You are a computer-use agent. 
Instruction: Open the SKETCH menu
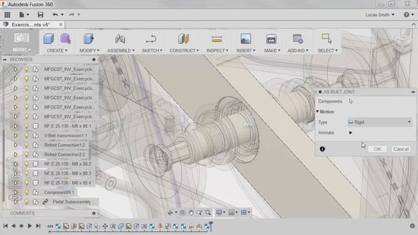click(x=152, y=50)
